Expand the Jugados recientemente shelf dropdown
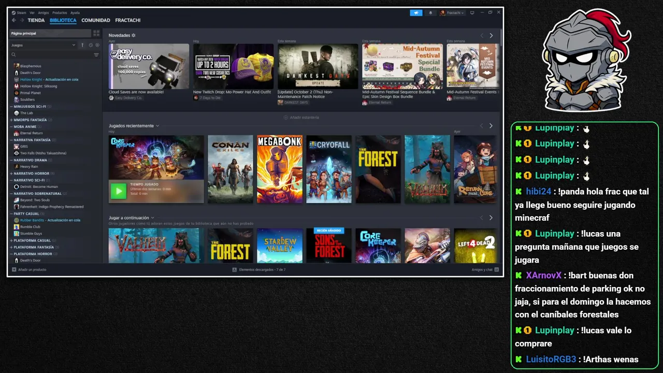The height and width of the screenshot is (373, 663). point(157,126)
